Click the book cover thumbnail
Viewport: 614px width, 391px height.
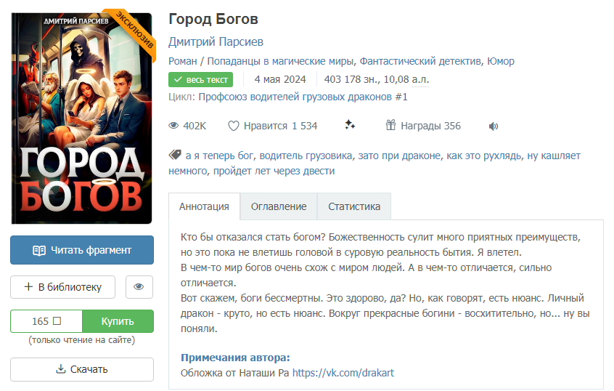(82, 118)
